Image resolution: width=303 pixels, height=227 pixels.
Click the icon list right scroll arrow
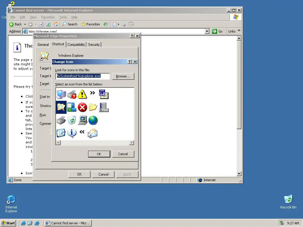point(132,143)
